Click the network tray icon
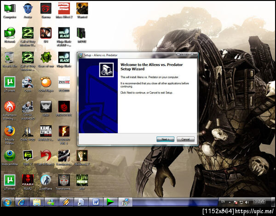The height and width of the screenshot is (216, 276). (241, 202)
